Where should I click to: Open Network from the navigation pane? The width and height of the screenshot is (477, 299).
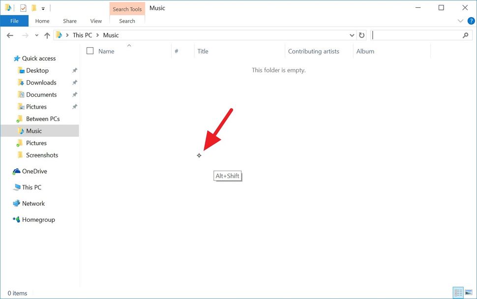(x=32, y=203)
